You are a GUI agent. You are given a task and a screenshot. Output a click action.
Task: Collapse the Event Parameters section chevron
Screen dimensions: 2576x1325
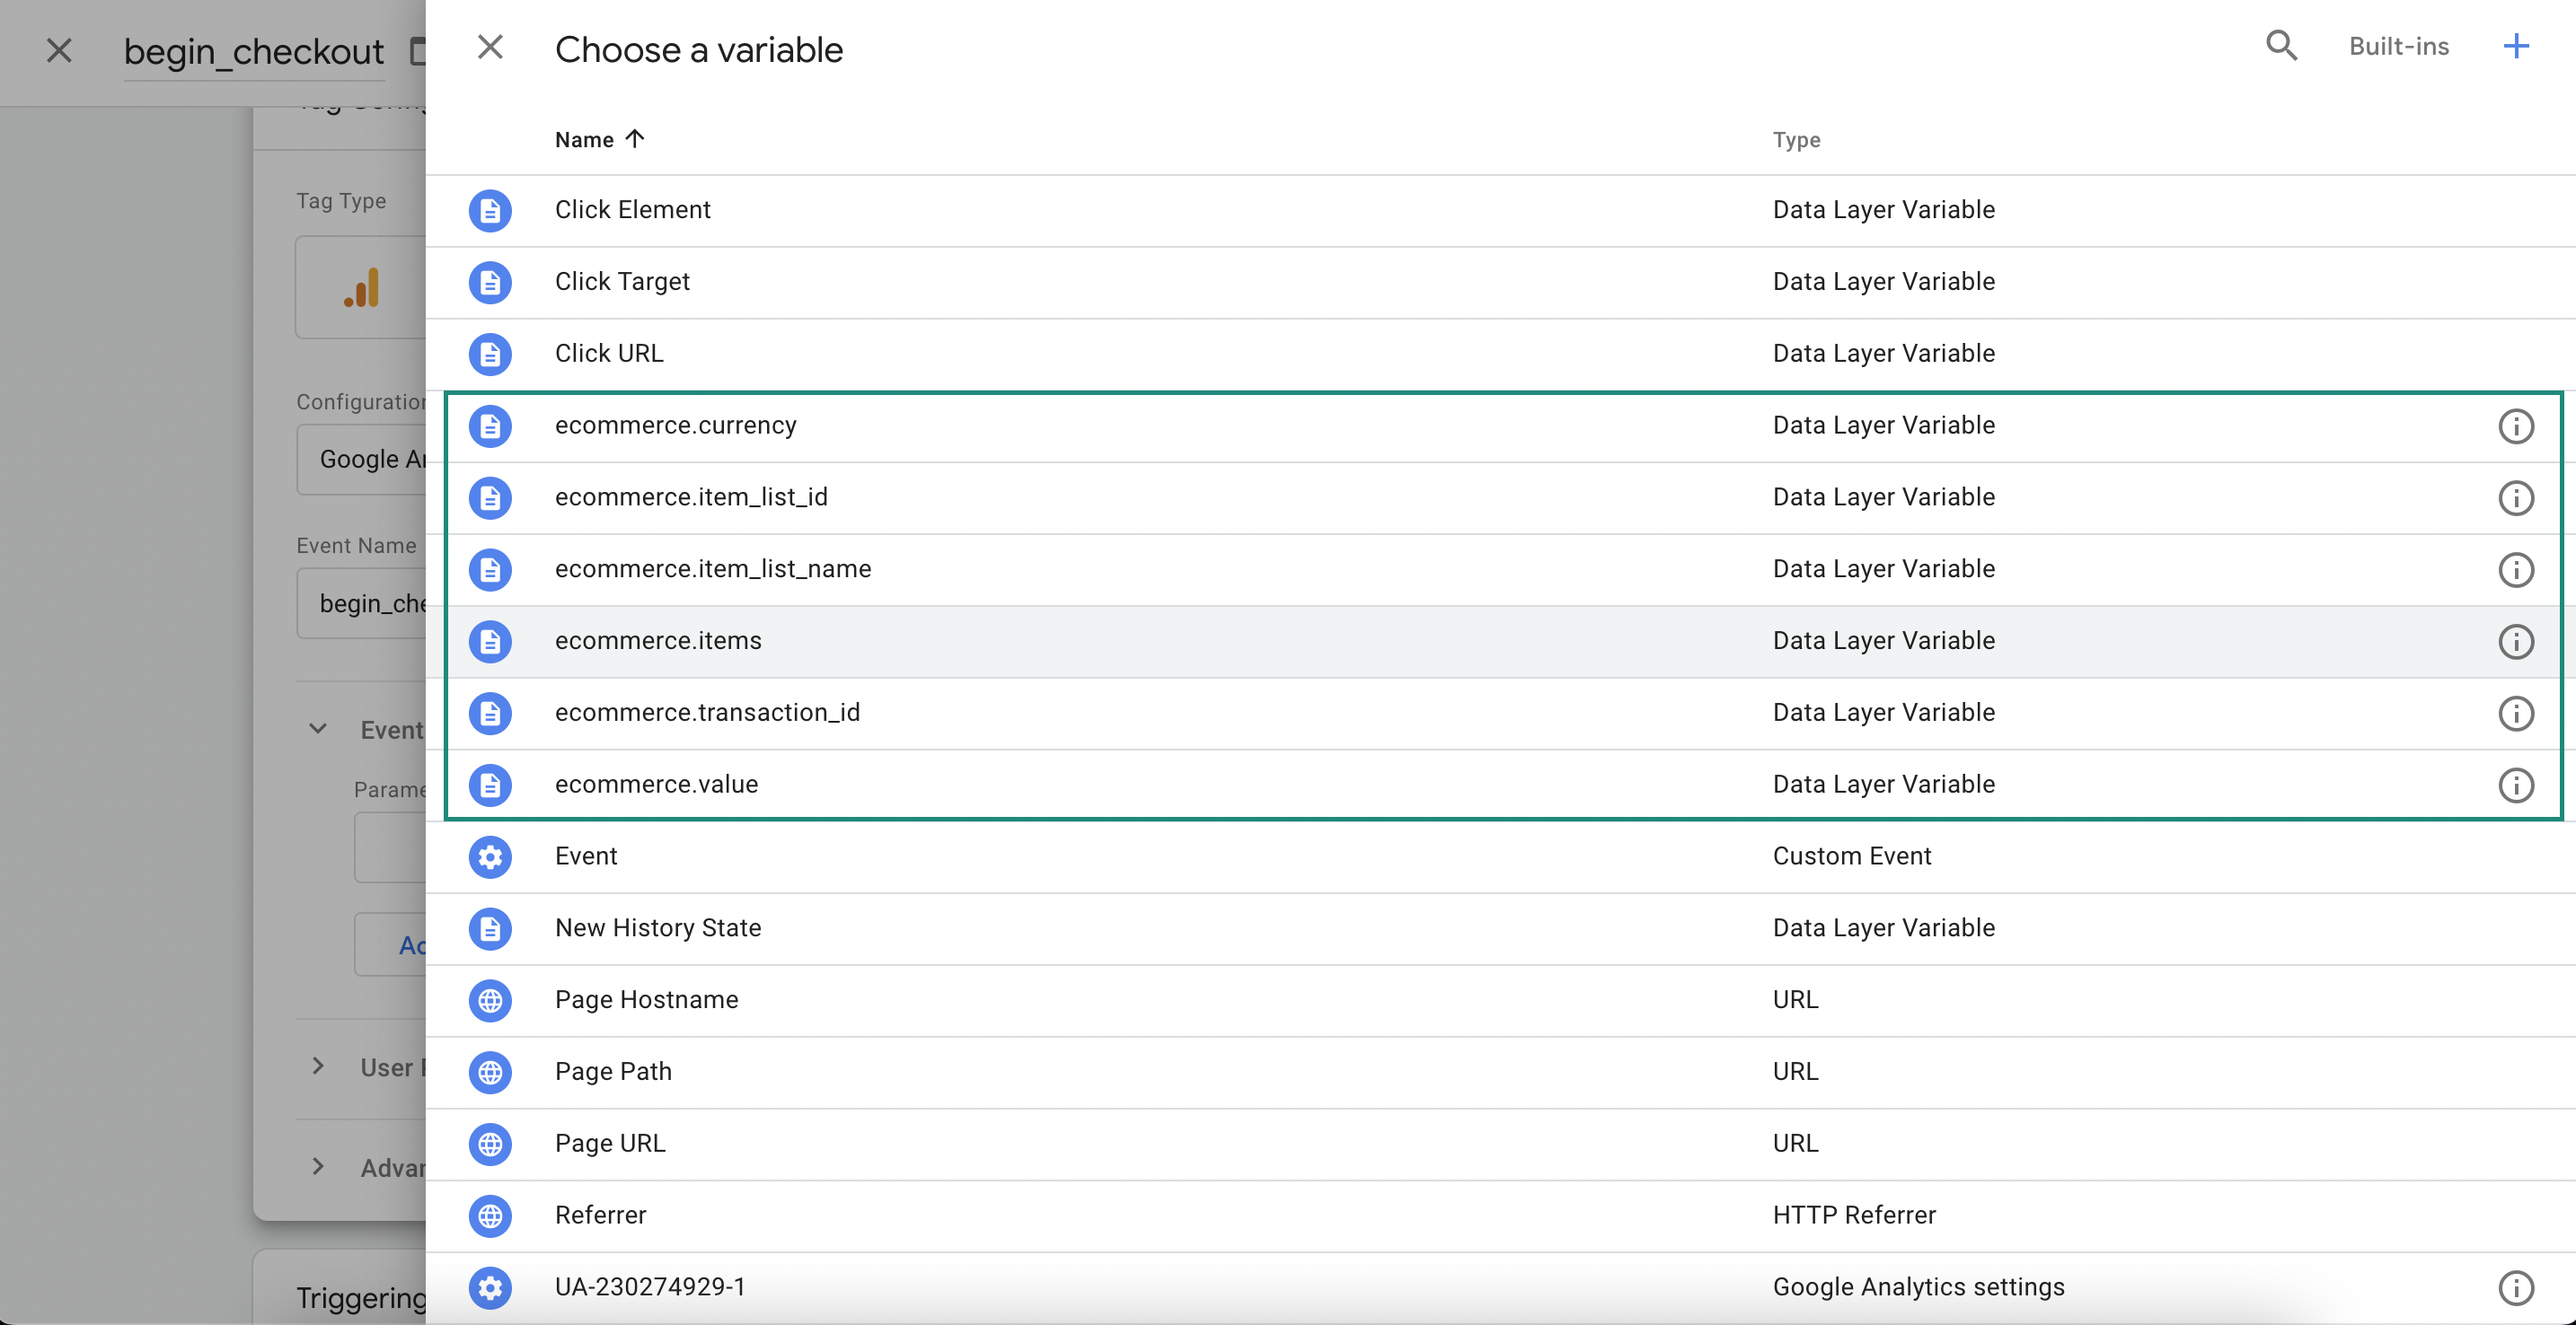click(318, 730)
